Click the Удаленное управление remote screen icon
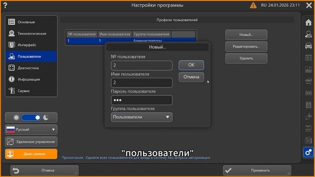Image resolution: width=315 pixels, height=177 pixels. tap(10, 142)
